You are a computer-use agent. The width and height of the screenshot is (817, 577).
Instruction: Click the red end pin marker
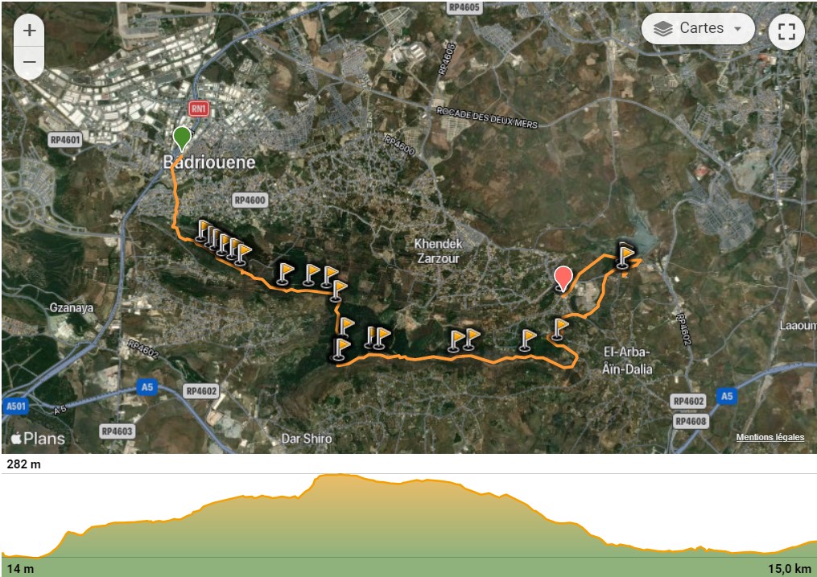tap(563, 278)
